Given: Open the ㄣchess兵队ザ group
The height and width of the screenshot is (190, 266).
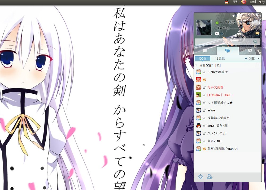Looking at the screenshot, I should 228,72.
